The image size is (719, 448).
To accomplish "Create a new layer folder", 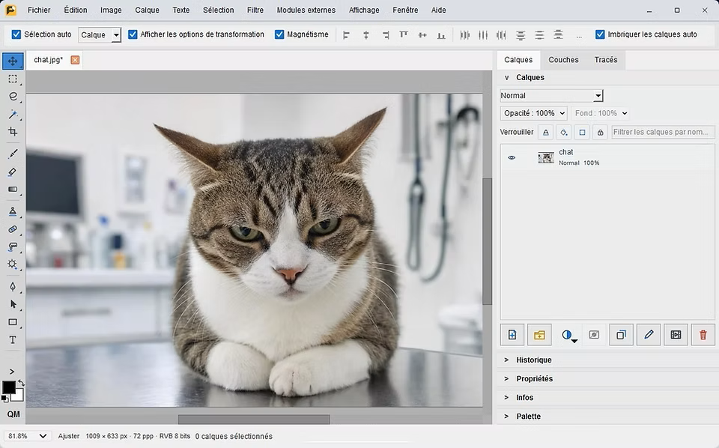I will [x=539, y=335].
